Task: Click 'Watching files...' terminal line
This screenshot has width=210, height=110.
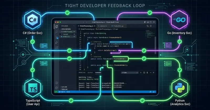Action: (x=86, y=77)
